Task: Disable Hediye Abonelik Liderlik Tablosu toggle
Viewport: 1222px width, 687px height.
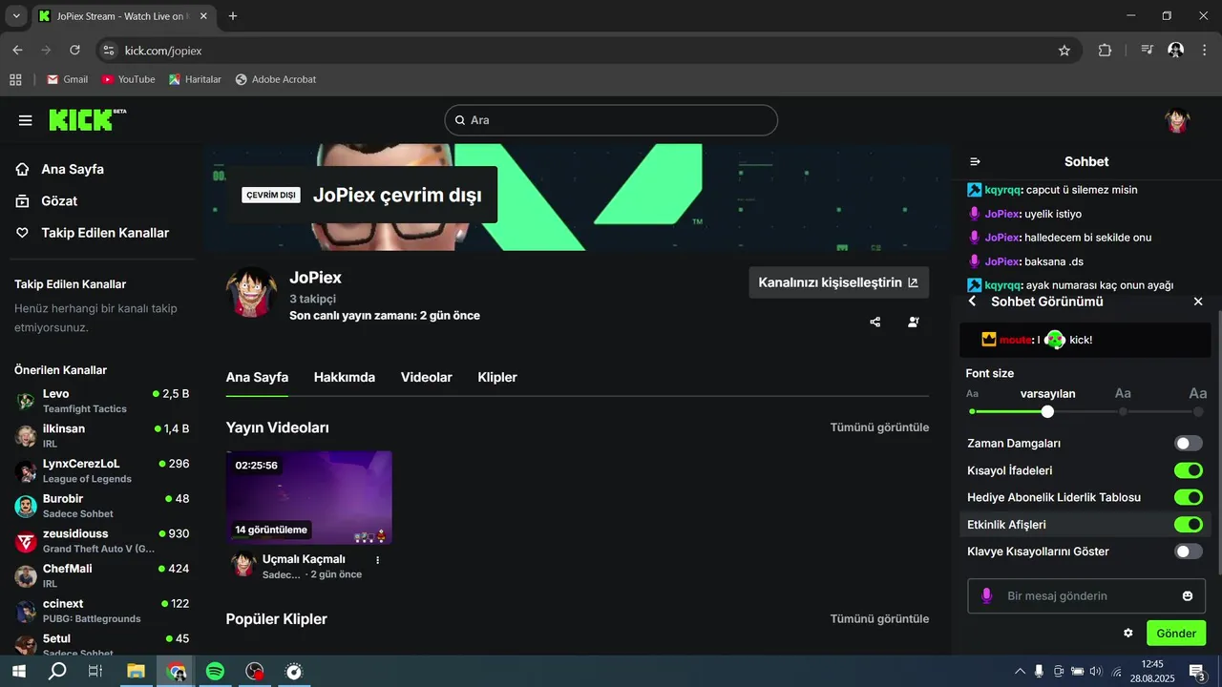Action: [1189, 497]
